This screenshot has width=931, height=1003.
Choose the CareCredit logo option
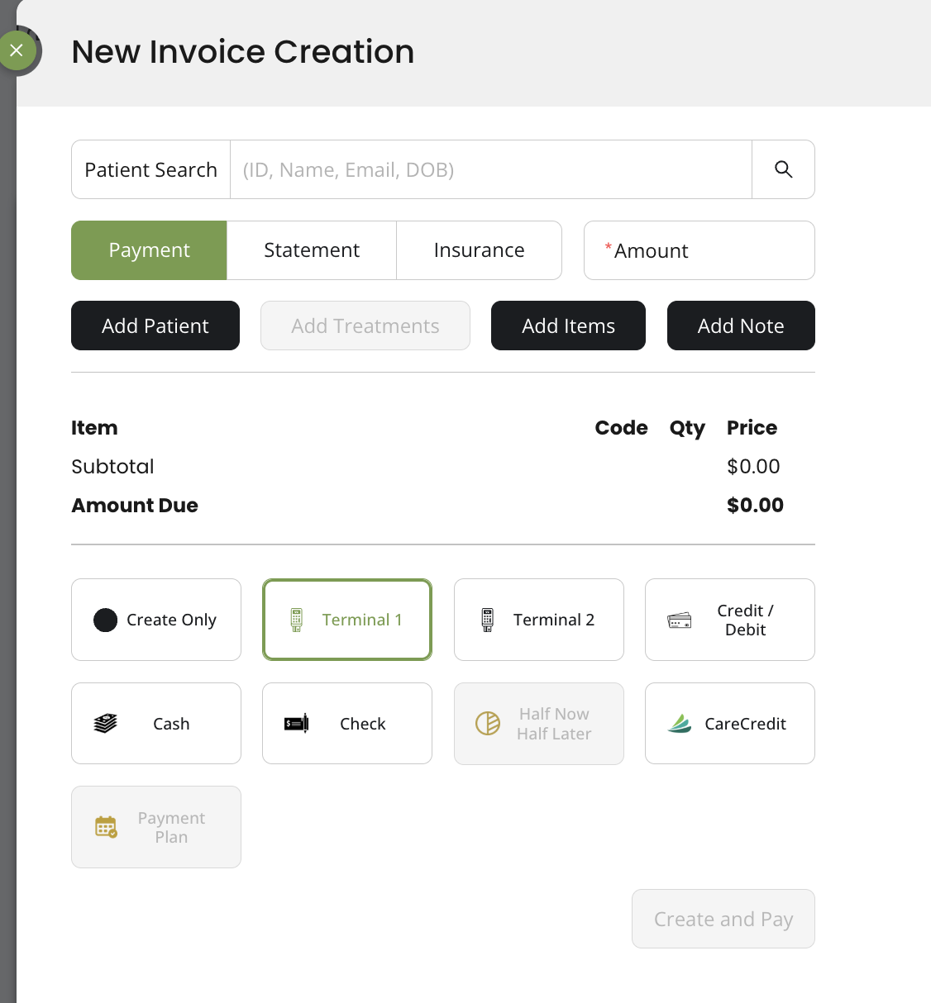point(680,724)
